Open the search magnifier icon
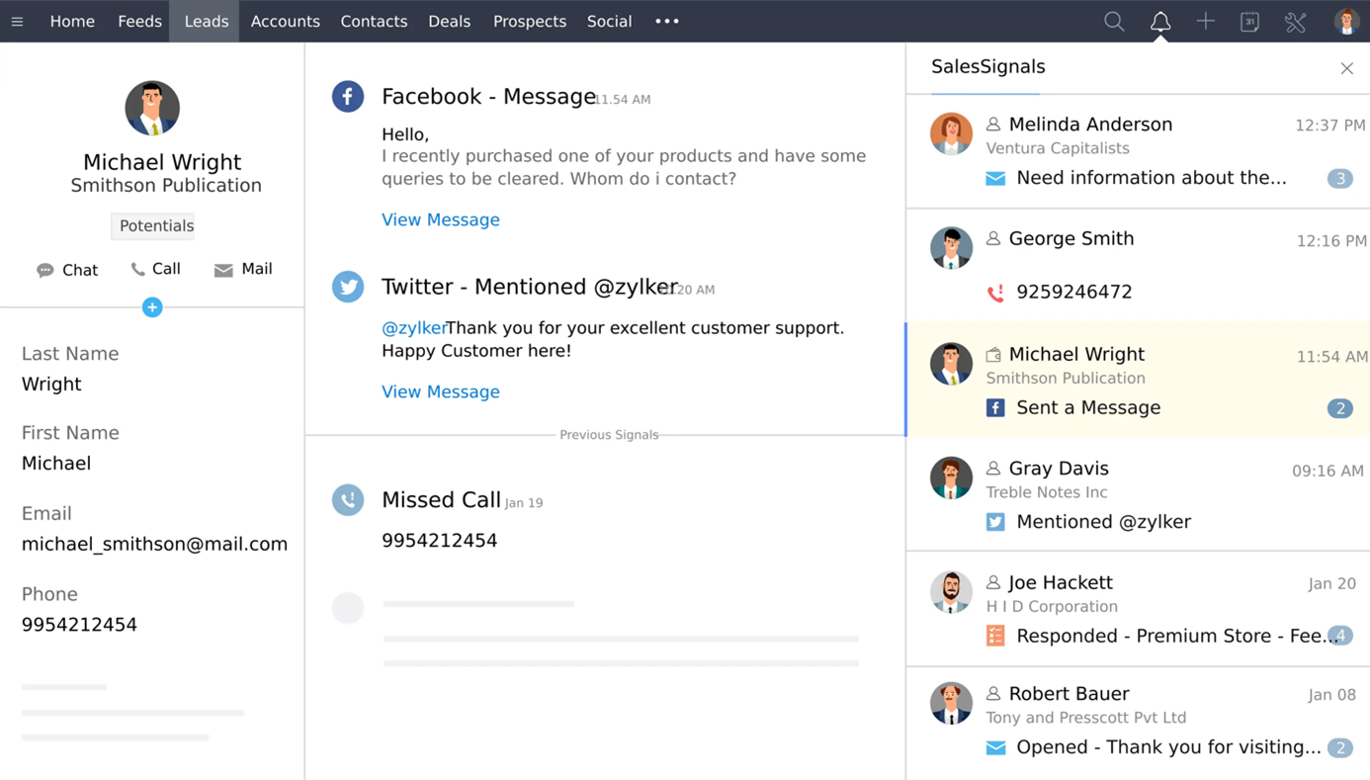This screenshot has width=1370, height=780. [x=1114, y=21]
